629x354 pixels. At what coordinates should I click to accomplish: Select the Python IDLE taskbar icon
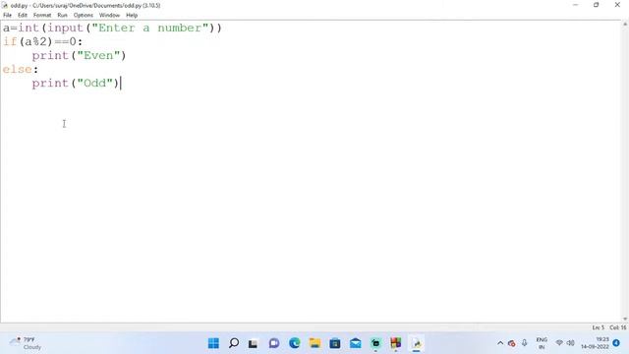click(x=417, y=343)
